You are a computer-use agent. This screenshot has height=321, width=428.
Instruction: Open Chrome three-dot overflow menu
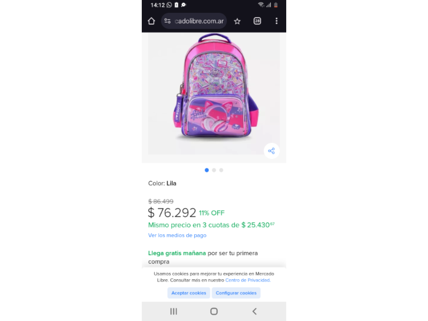(276, 21)
